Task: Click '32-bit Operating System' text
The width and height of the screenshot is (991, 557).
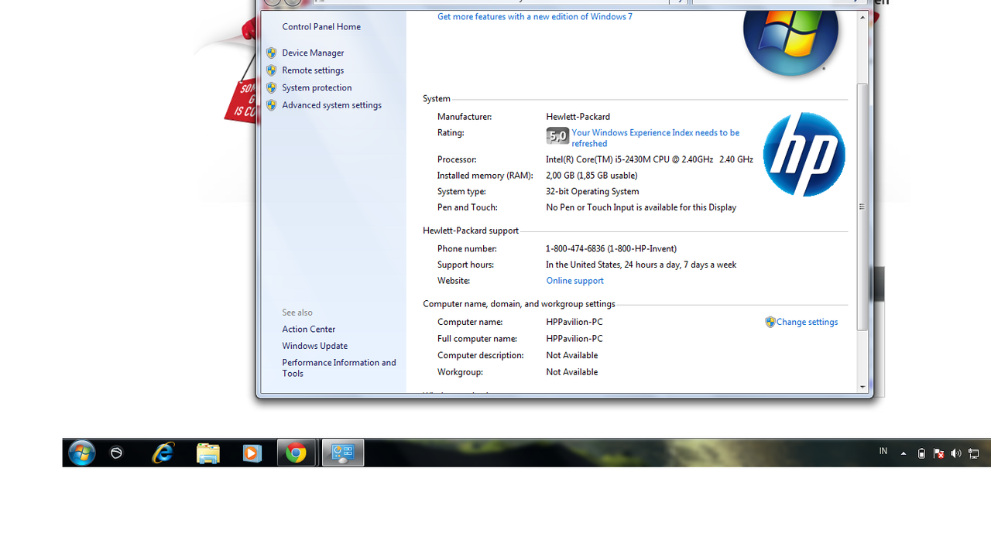Action: pos(592,191)
